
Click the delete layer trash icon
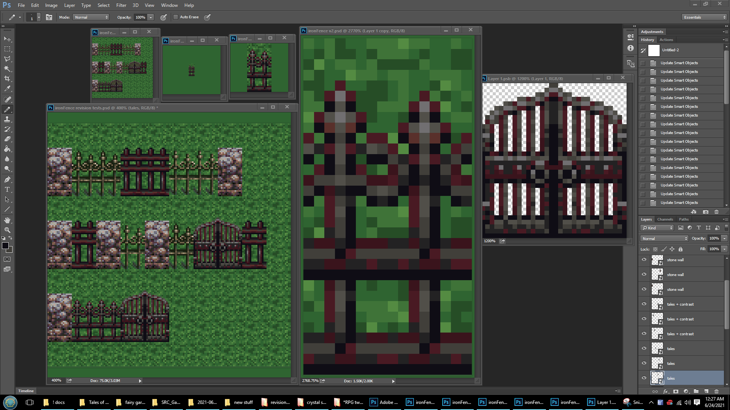pos(716,391)
